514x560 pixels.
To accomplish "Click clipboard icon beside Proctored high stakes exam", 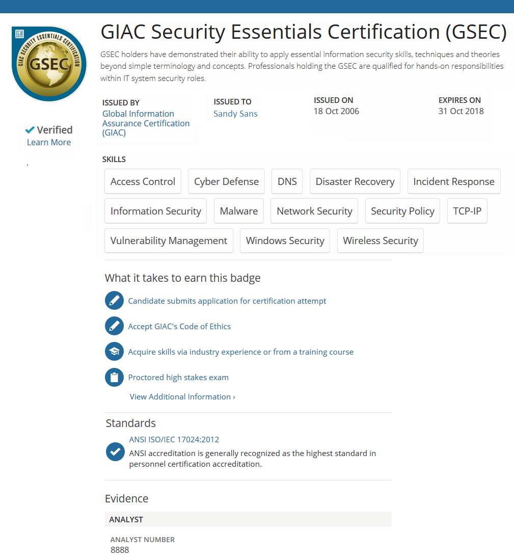I will (114, 377).
